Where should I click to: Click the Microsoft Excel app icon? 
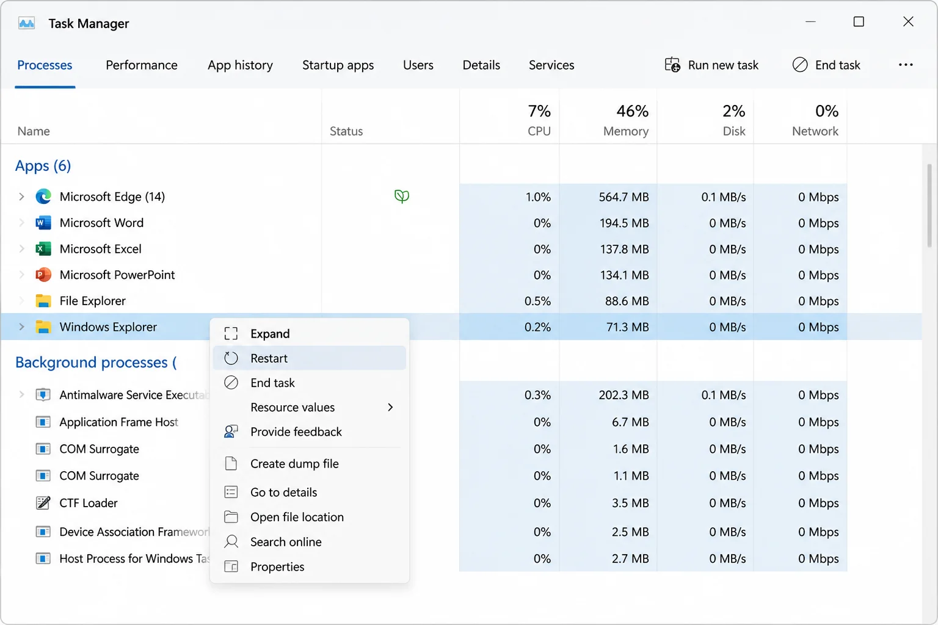pyautogui.click(x=43, y=249)
